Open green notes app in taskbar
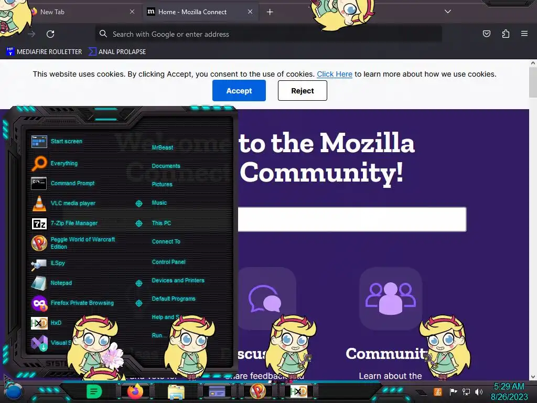Viewport: 537px width, 403px height. tap(94, 391)
